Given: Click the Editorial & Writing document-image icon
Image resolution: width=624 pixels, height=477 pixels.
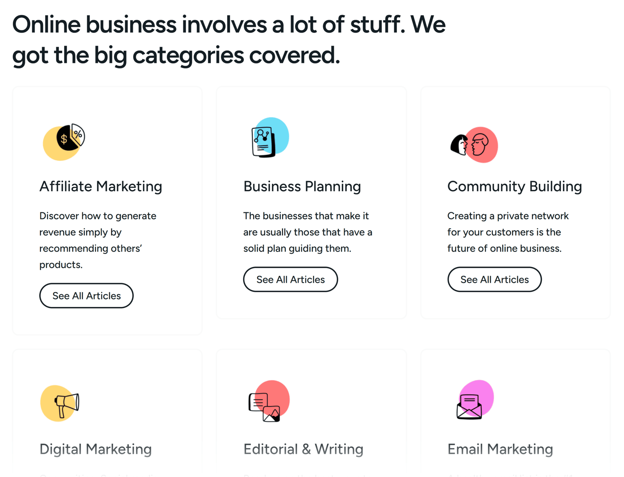Looking at the screenshot, I should click(268, 401).
